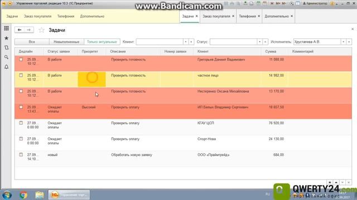The width and height of the screenshot is (357, 200).
Task: Select the Обработать новую заявку description
Action: (x=132, y=154)
